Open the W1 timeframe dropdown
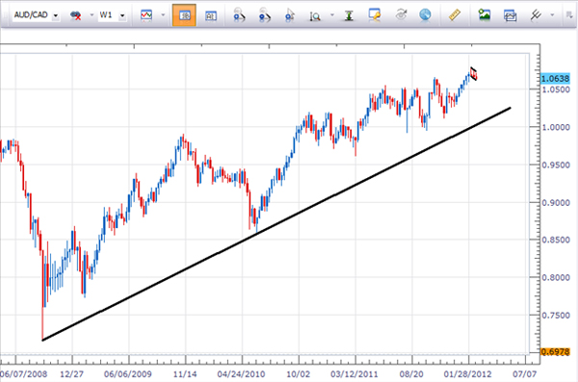This screenshot has width=578, height=382. coord(113,15)
